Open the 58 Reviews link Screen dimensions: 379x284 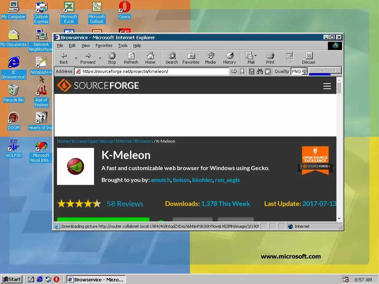125,204
